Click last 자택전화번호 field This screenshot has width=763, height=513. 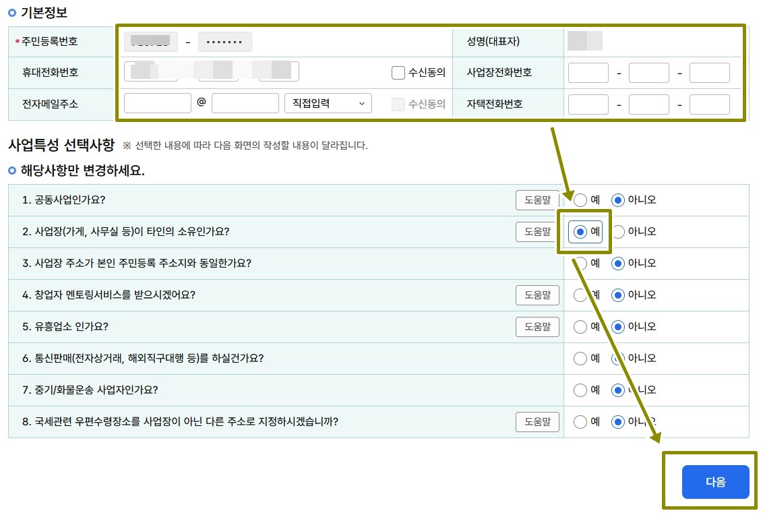pyautogui.click(x=710, y=104)
